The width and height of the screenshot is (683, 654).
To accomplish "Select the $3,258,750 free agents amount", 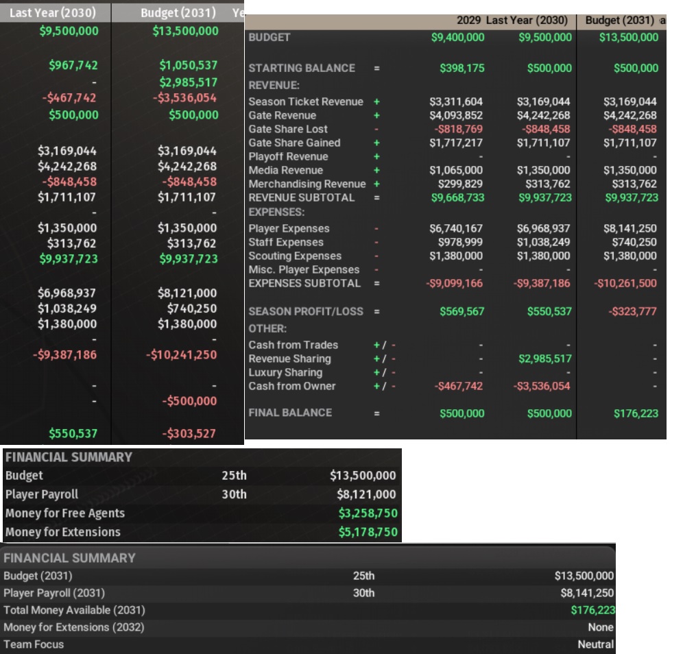I will pyautogui.click(x=368, y=513).
